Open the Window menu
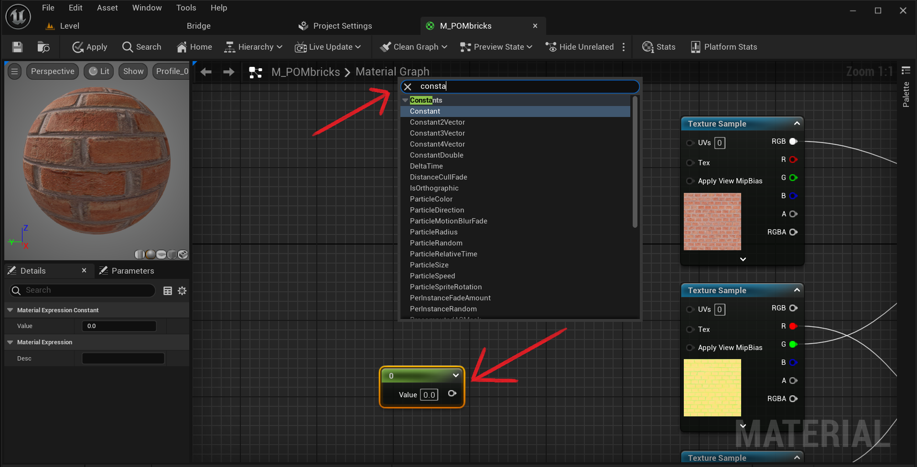The height and width of the screenshot is (467, 917). [x=146, y=7]
